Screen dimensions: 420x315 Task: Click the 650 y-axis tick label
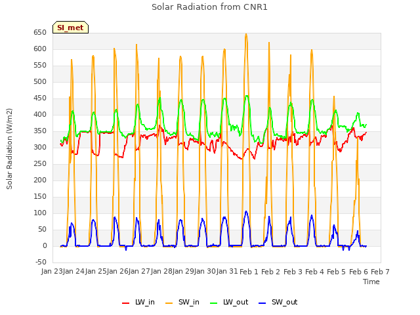[x=40, y=33]
